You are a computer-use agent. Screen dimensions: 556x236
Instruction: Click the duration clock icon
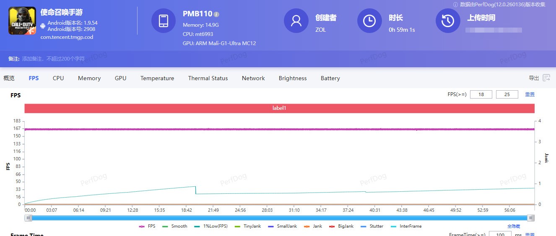coord(369,21)
